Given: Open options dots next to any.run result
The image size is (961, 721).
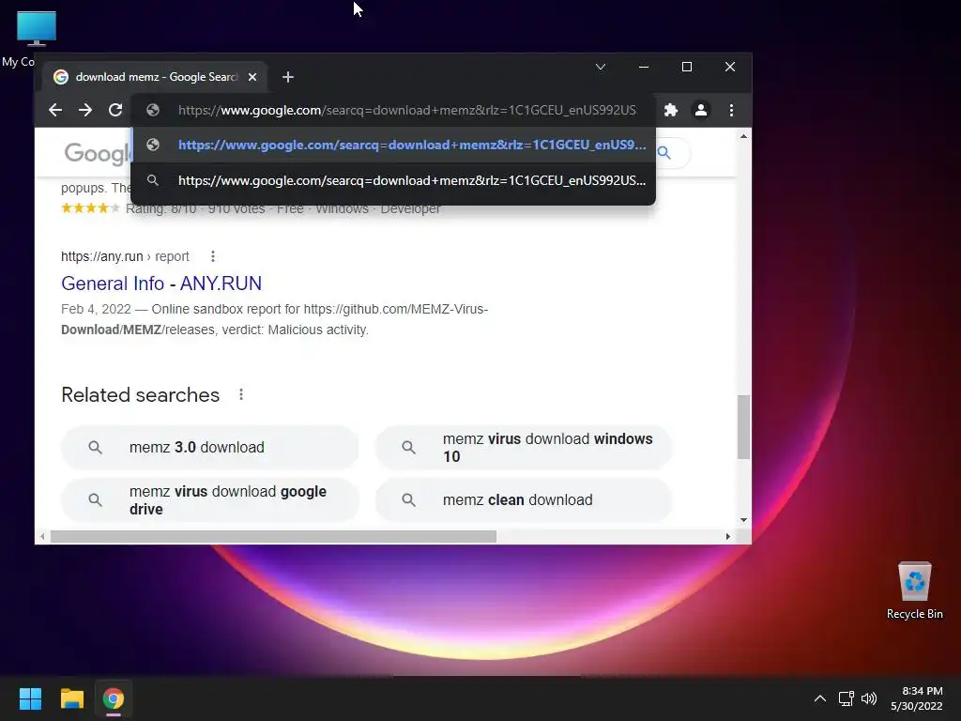Looking at the screenshot, I should (213, 256).
